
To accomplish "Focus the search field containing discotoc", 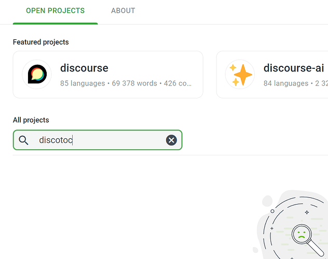I will click(98, 140).
